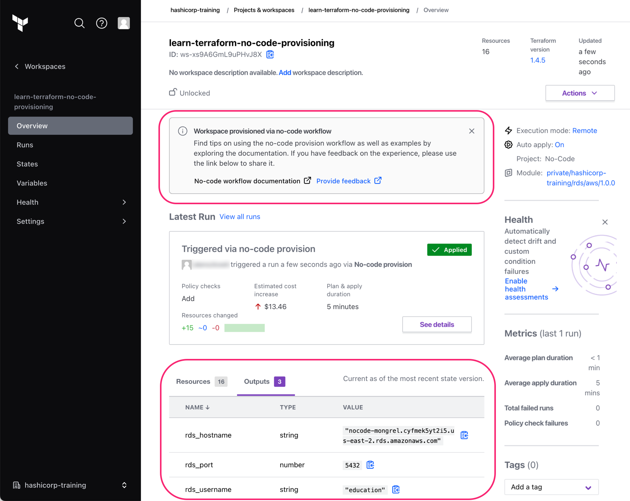Switch to the Resources tab
This screenshot has height=501, width=630.
[x=201, y=381]
